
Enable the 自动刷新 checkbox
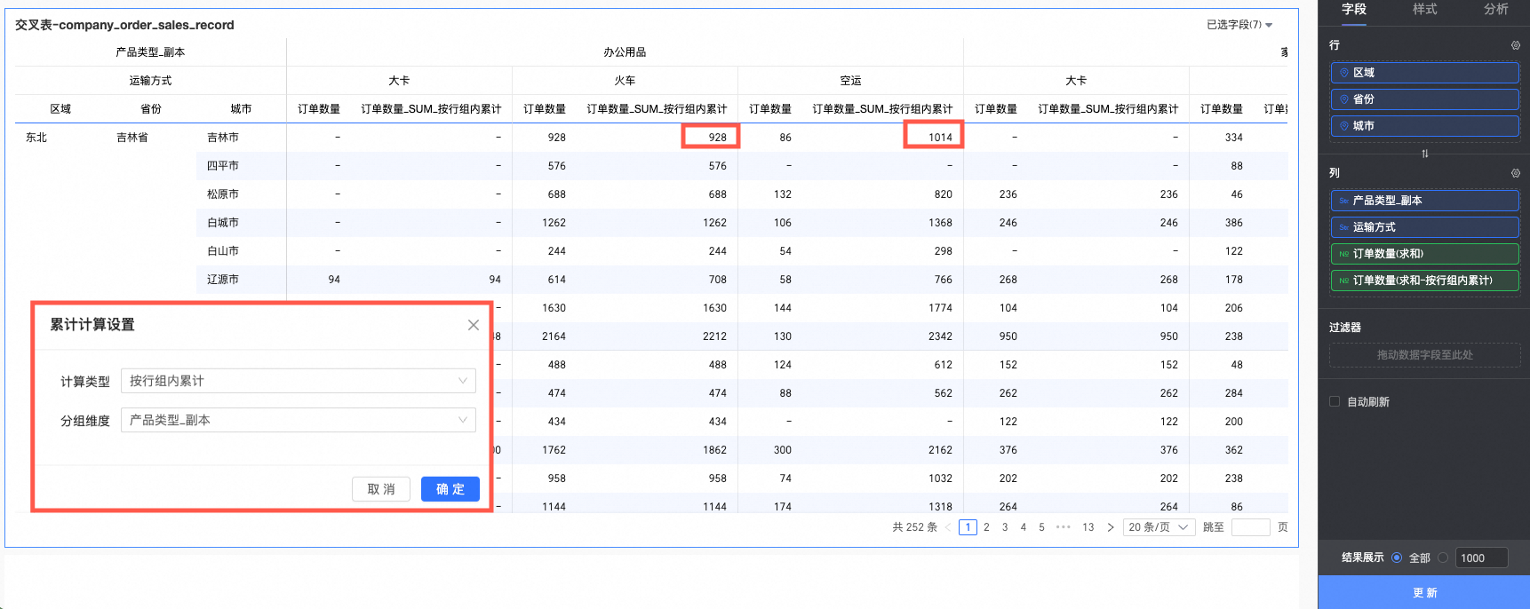coord(1335,401)
